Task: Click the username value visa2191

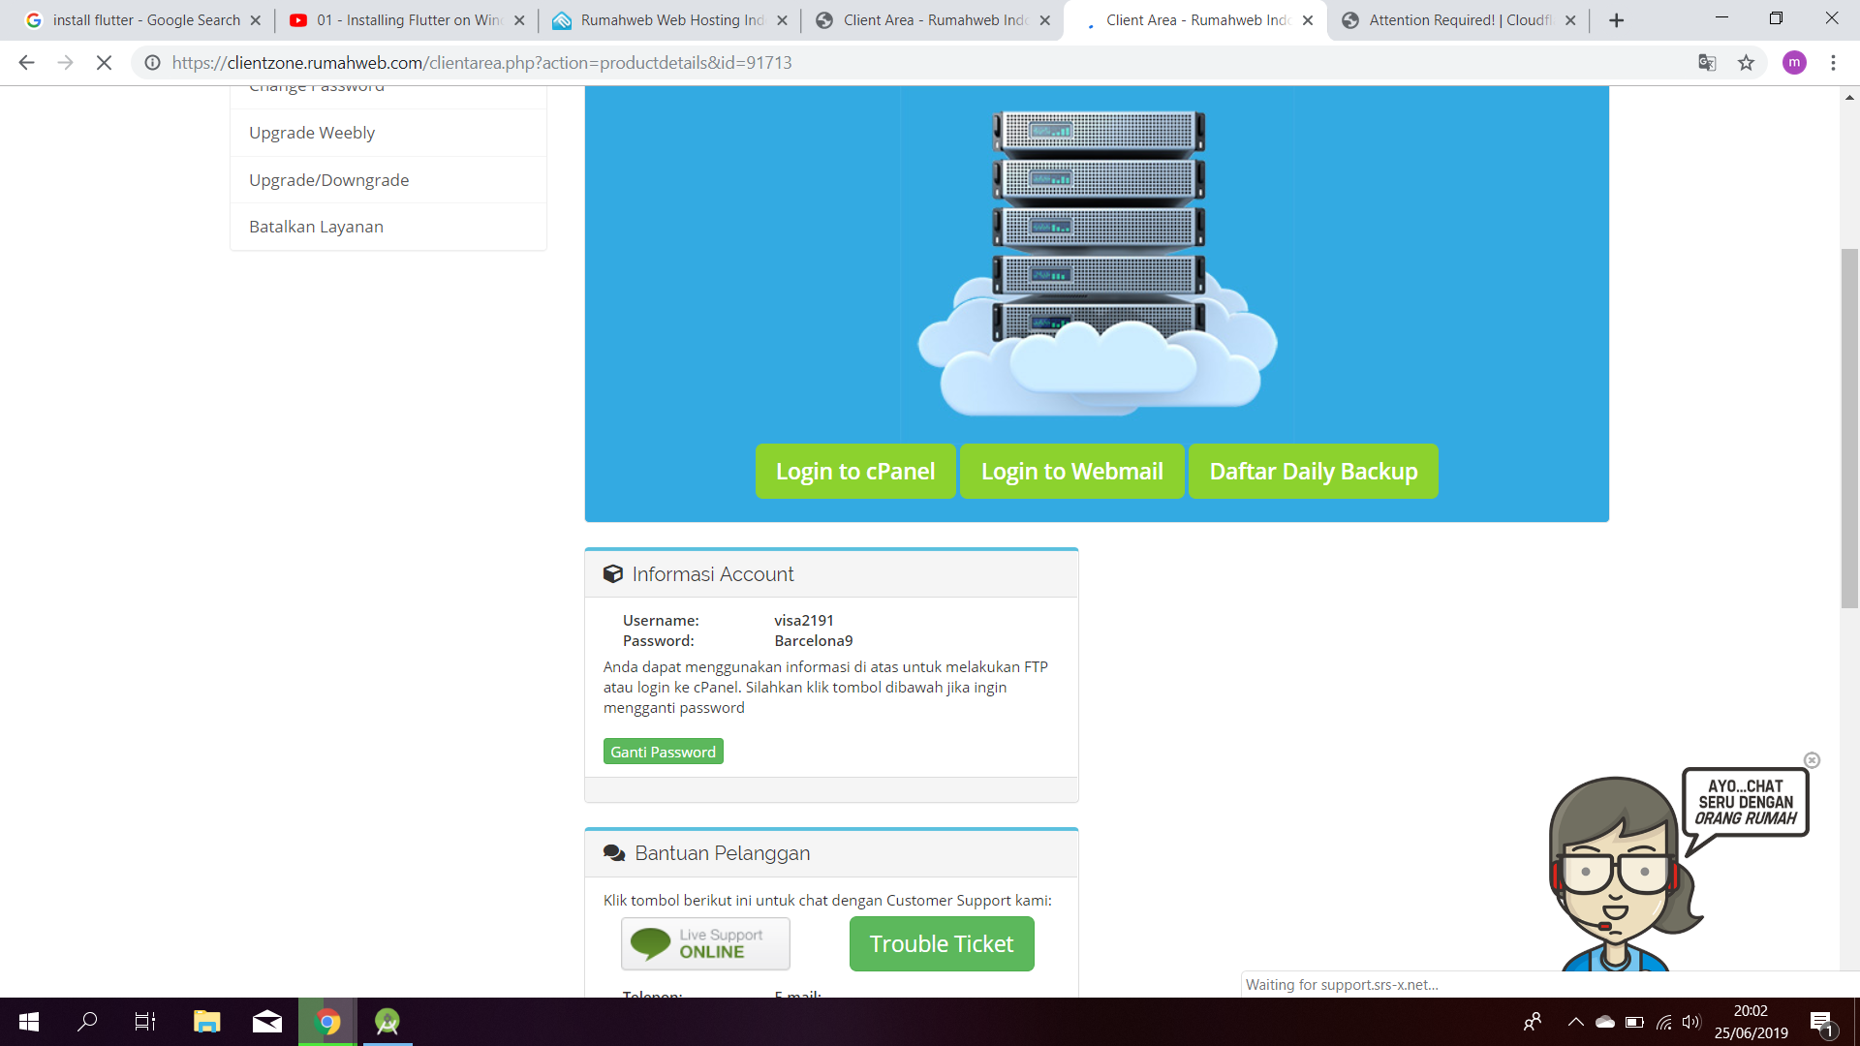Action: coord(804,620)
